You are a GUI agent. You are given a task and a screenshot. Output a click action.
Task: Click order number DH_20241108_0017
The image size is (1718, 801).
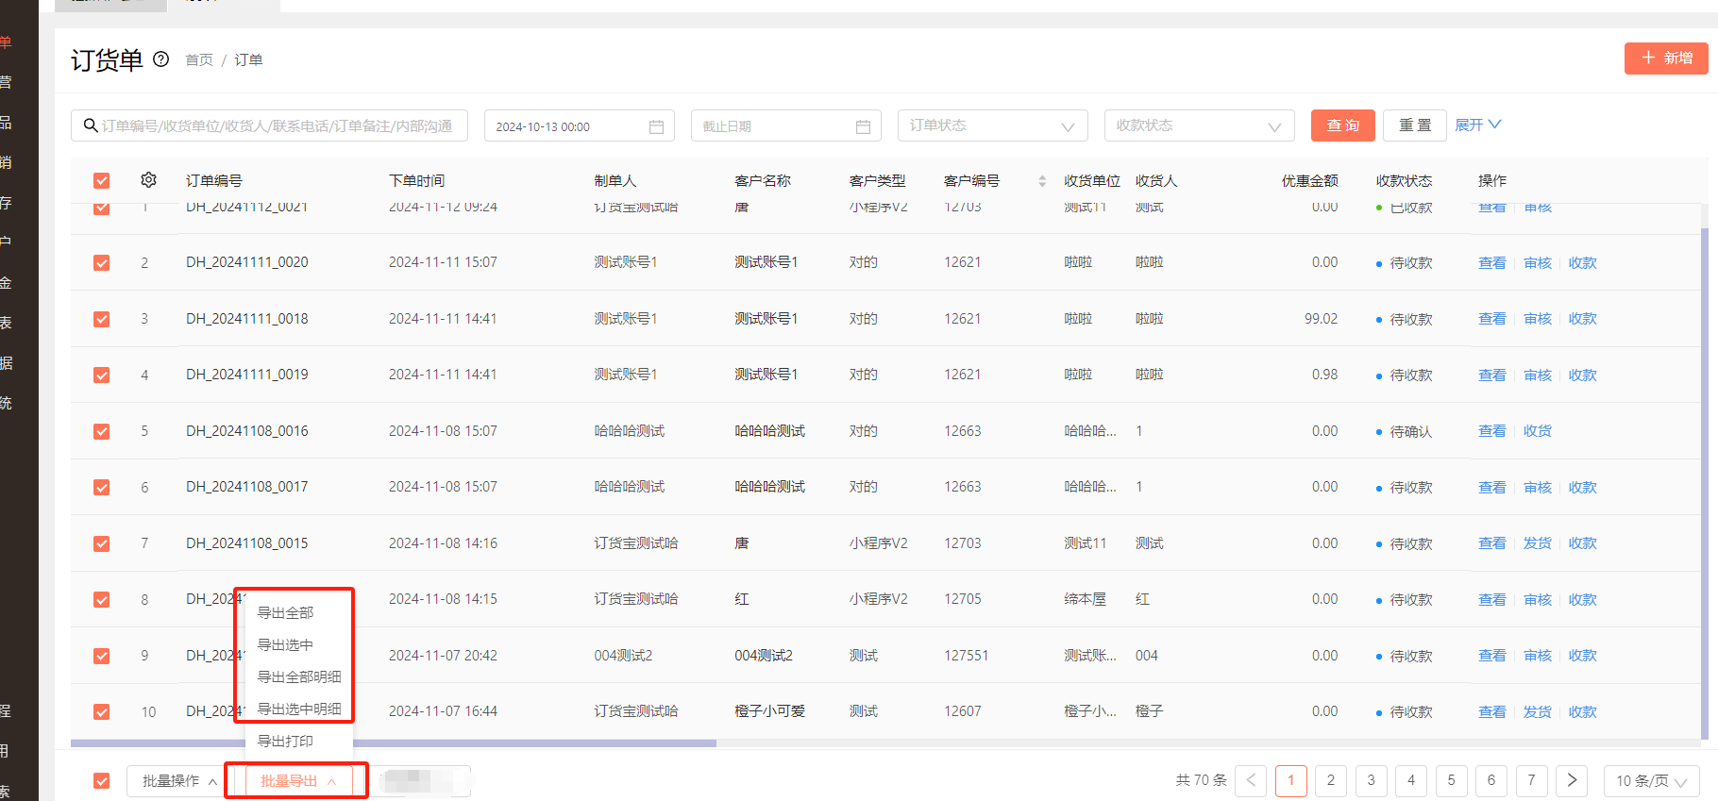pyautogui.click(x=247, y=487)
